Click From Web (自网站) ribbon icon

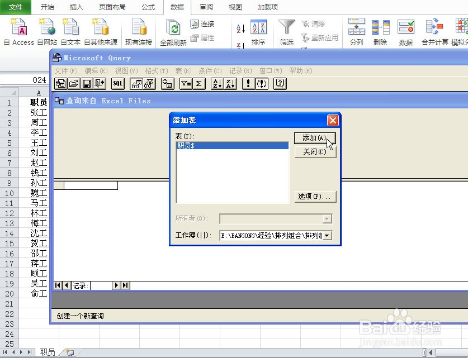[x=47, y=32]
